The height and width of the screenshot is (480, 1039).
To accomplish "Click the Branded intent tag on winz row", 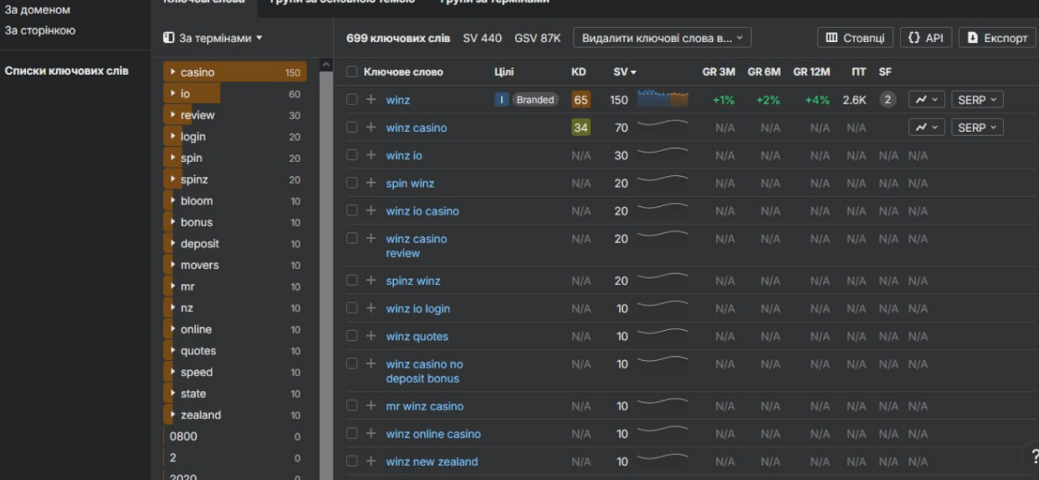I will pyautogui.click(x=535, y=100).
